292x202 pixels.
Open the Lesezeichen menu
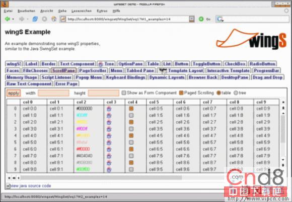tap(82, 11)
